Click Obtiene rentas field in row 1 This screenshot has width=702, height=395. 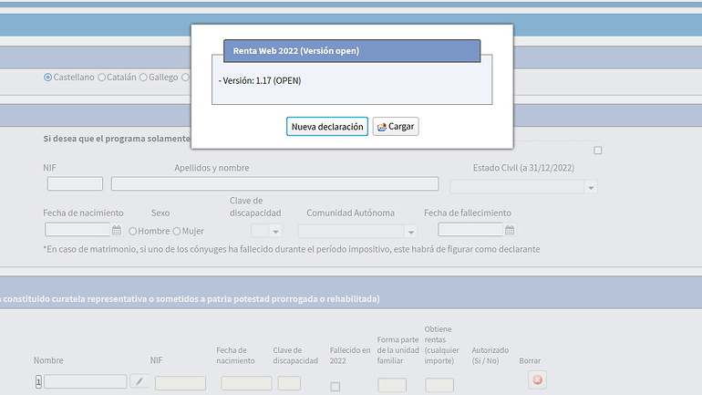439,385
